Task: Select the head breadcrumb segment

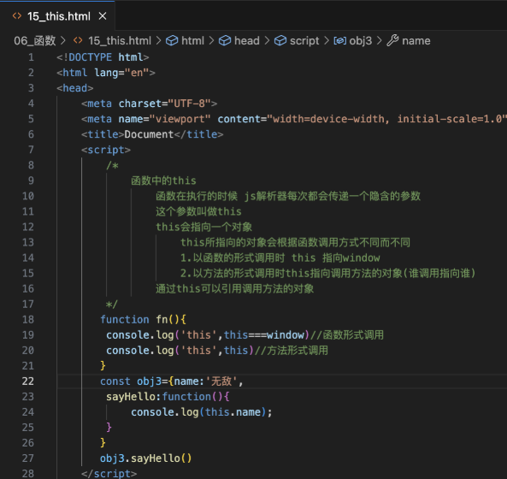Action: (x=247, y=41)
